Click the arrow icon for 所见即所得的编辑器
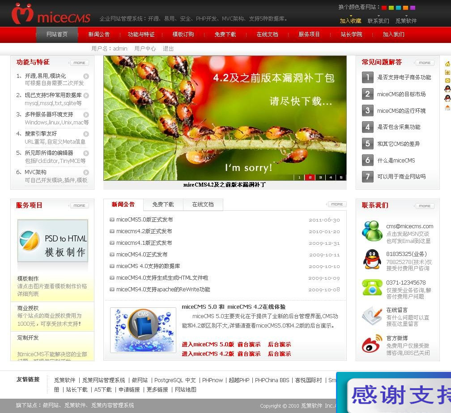451x413 pixels. 86,153
